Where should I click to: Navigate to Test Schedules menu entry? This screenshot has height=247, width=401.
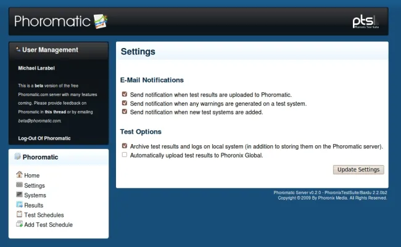(44, 215)
